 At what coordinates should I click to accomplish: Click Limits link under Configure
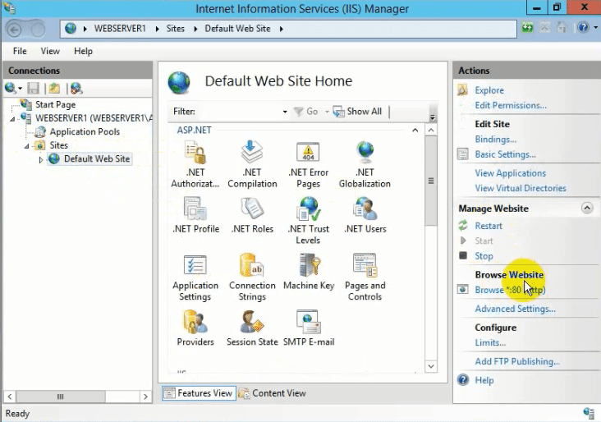490,342
